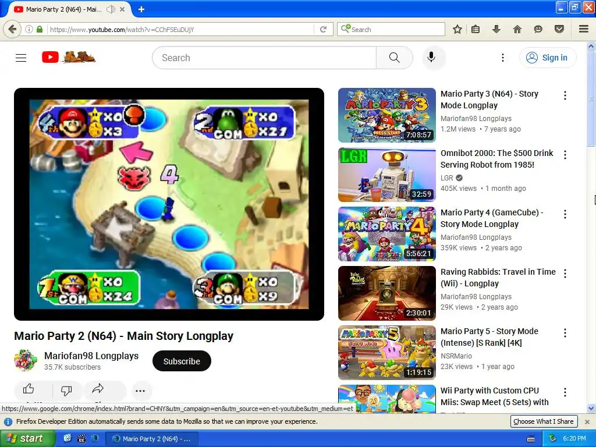This screenshot has width=596, height=447.
Task: Go to the YouTube home logo
Action: (69, 58)
